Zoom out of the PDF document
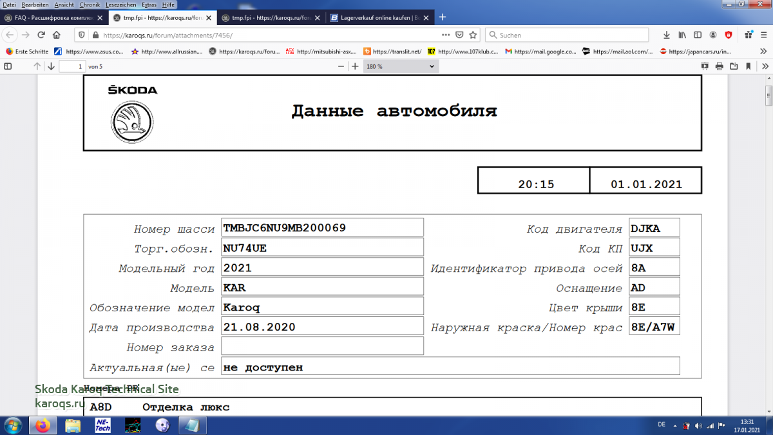Viewport: 773px width, 435px height. (x=341, y=66)
